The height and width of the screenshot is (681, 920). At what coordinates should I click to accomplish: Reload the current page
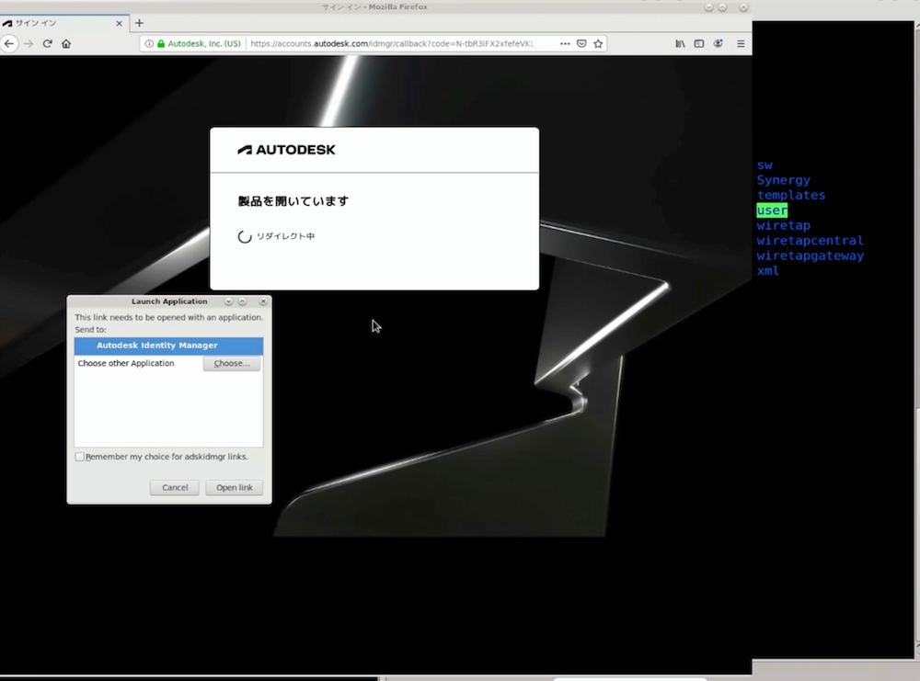point(48,43)
